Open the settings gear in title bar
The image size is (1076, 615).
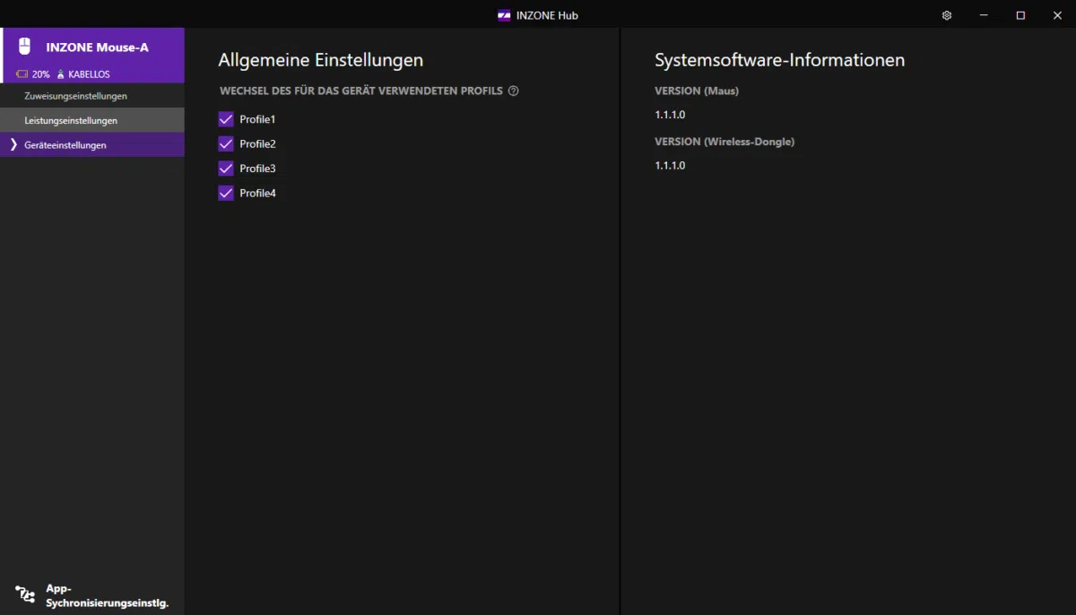[x=947, y=15]
